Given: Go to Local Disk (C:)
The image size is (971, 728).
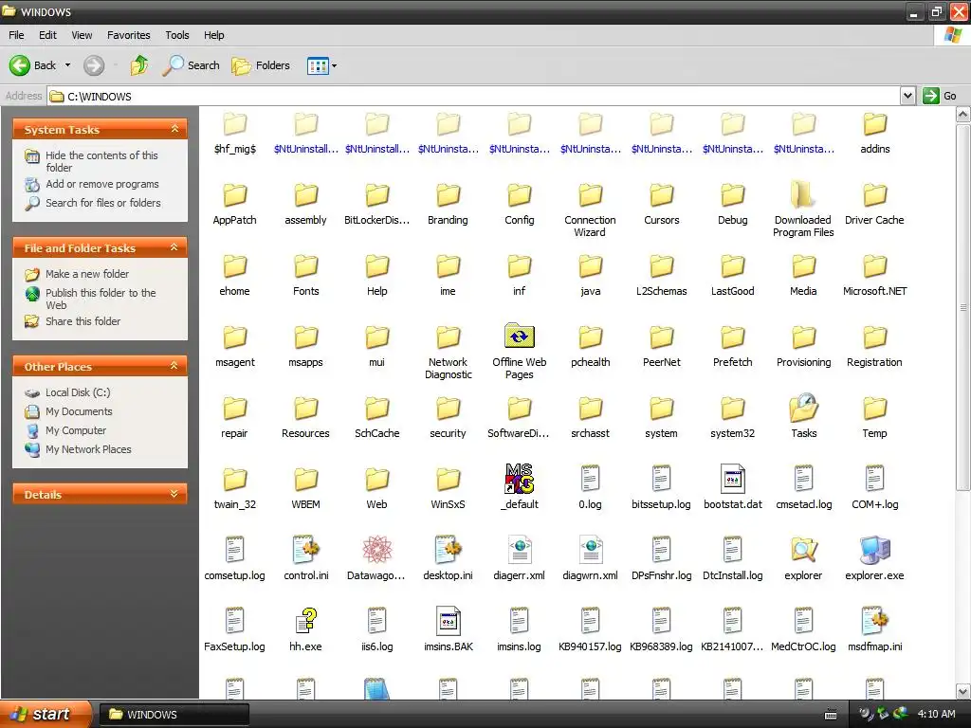Looking at the screenshot, I should tap(67, 392).
